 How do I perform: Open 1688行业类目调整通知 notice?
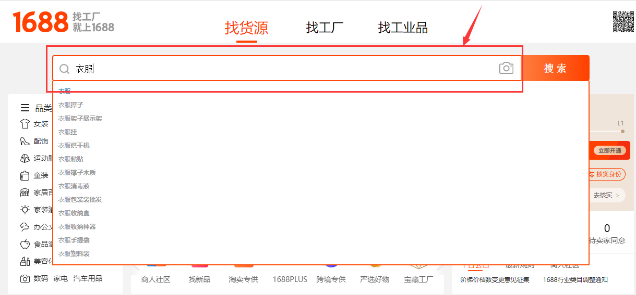[x=575, y=279]
